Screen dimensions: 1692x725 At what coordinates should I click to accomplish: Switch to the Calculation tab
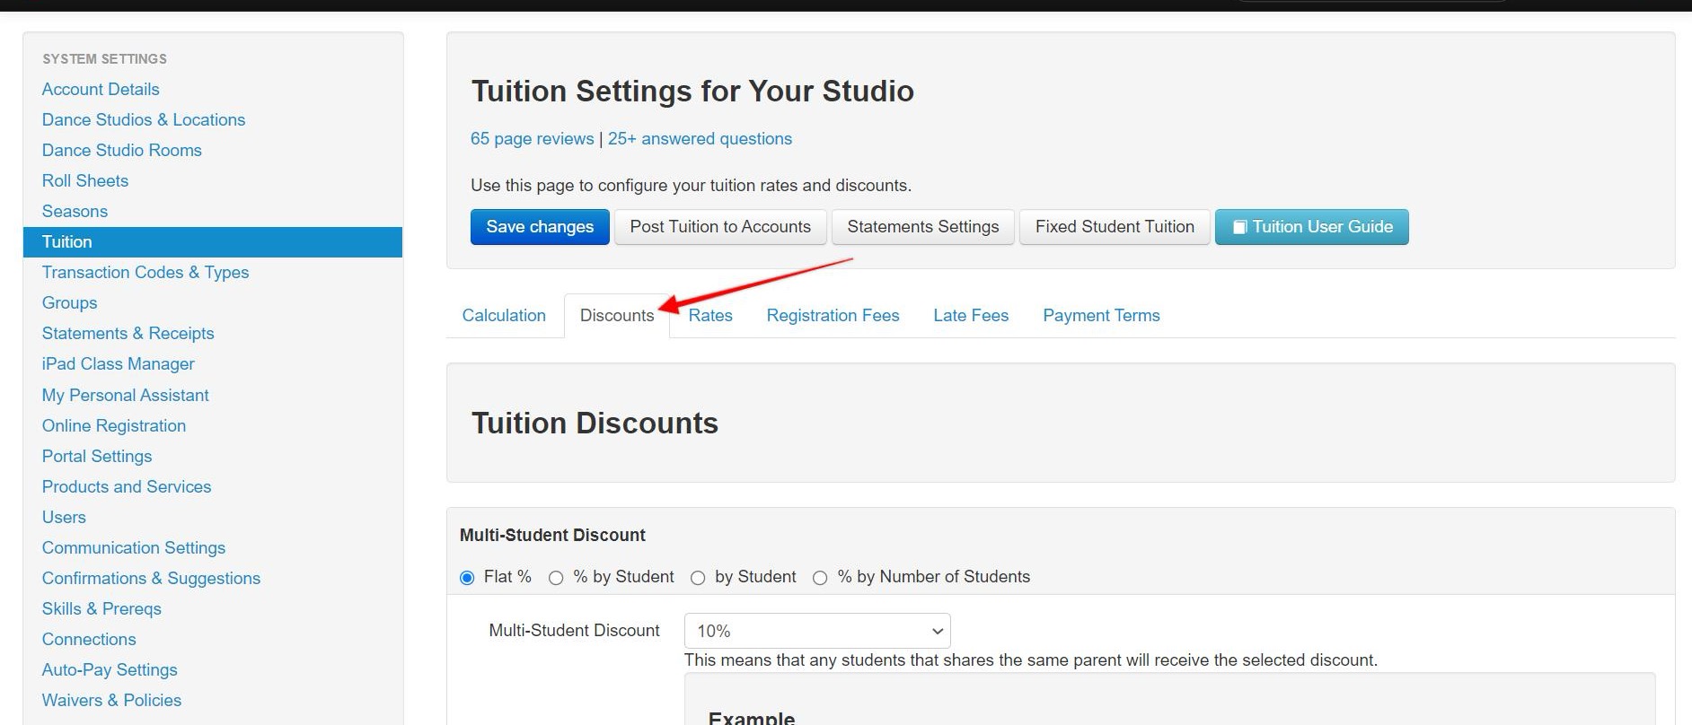point(504,316)
